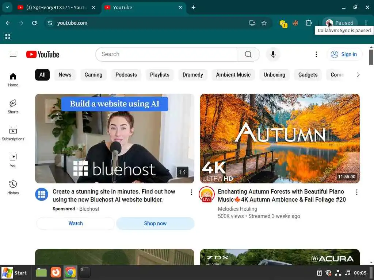Open the Acura ZDX ad thumbnail

280,257
